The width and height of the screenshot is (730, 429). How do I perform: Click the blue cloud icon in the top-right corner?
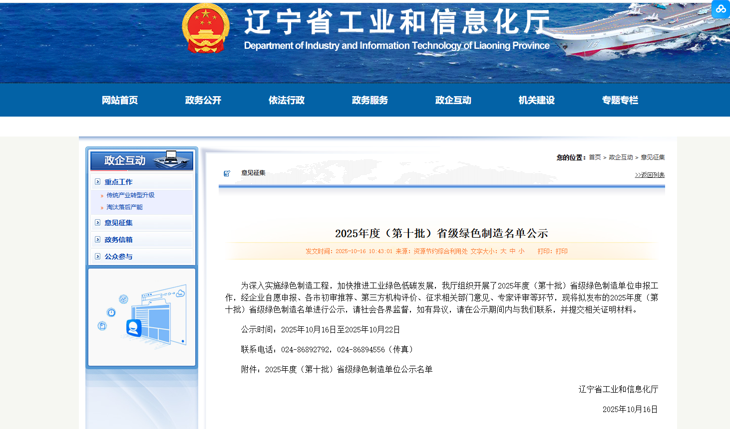721,9
